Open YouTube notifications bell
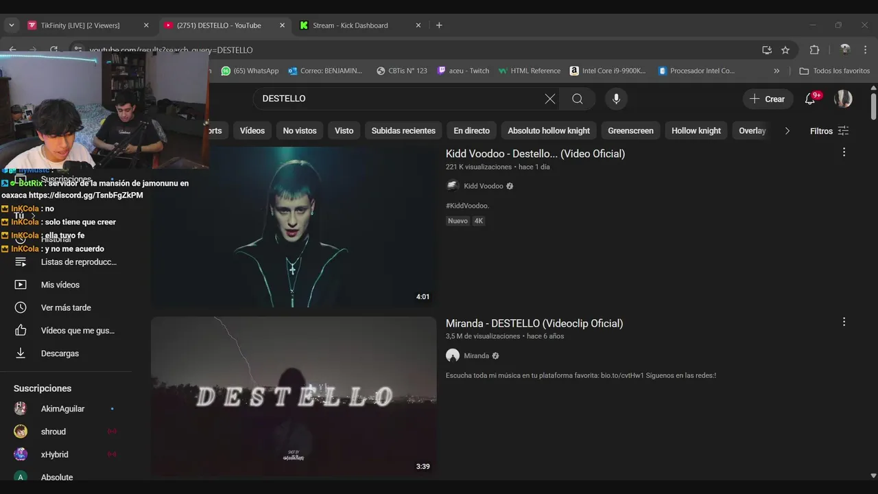This screenshot has width=878, height=494. tap(810, 99)
